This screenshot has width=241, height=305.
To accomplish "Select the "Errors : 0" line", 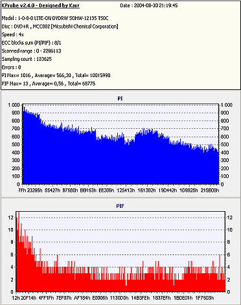I will (x=12, y=67).
